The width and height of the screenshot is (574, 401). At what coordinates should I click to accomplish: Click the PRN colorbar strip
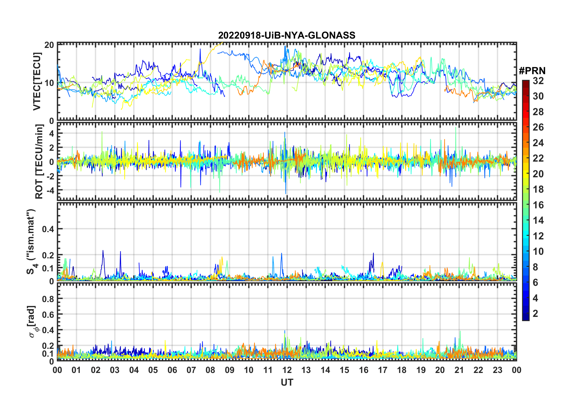525,200
